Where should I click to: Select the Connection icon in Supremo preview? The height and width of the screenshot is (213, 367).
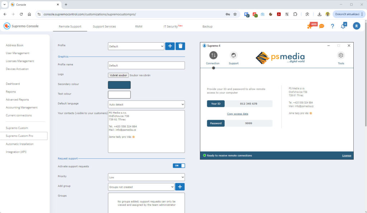213,55
